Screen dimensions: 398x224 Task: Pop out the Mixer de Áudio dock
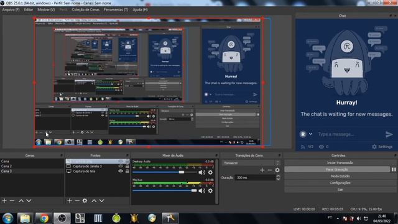[x=216, y=156]
